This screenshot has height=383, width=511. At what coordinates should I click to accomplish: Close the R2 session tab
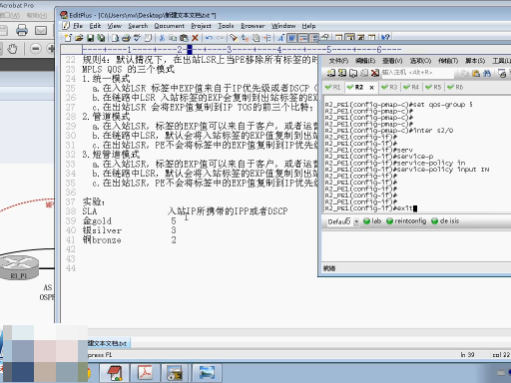[x=371, y=88]
